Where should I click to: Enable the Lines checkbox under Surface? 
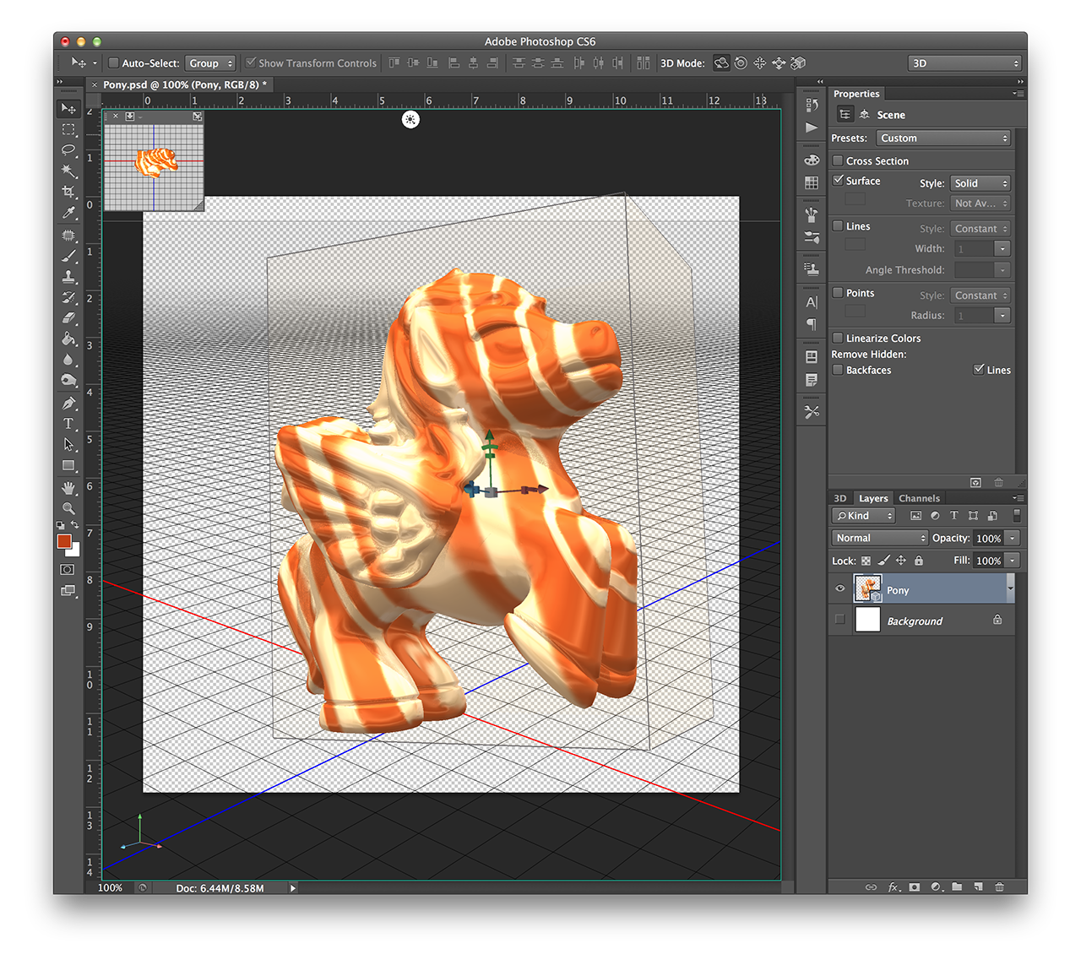(838, 226)
